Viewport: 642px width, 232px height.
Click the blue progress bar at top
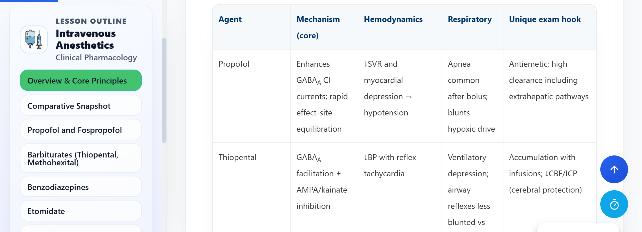pyautogui.click(x=29, y=1)
